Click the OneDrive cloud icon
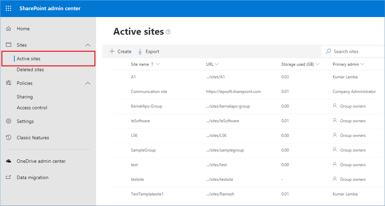The image size is (385, 206). (x=9, y=161)
